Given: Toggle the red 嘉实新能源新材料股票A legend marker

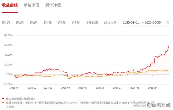Looking at the screenshot, I should point(3,99).
